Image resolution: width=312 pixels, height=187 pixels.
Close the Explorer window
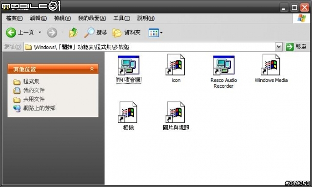point(304,7)
